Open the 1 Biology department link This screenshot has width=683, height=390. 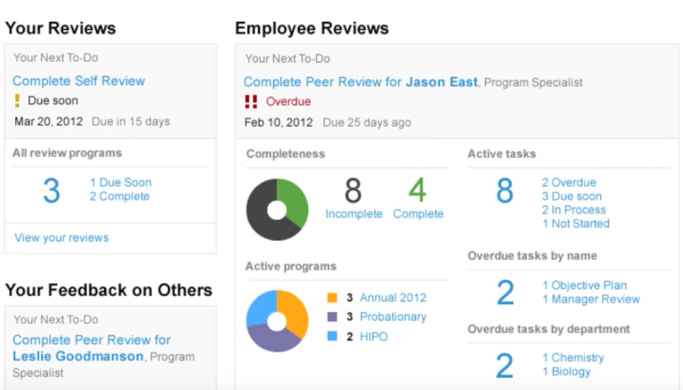click(x=566, y=372)
